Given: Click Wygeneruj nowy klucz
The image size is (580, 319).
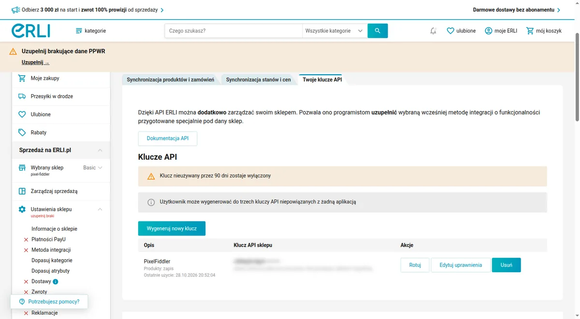Looking at the screenshot, I should pos(172,228).
